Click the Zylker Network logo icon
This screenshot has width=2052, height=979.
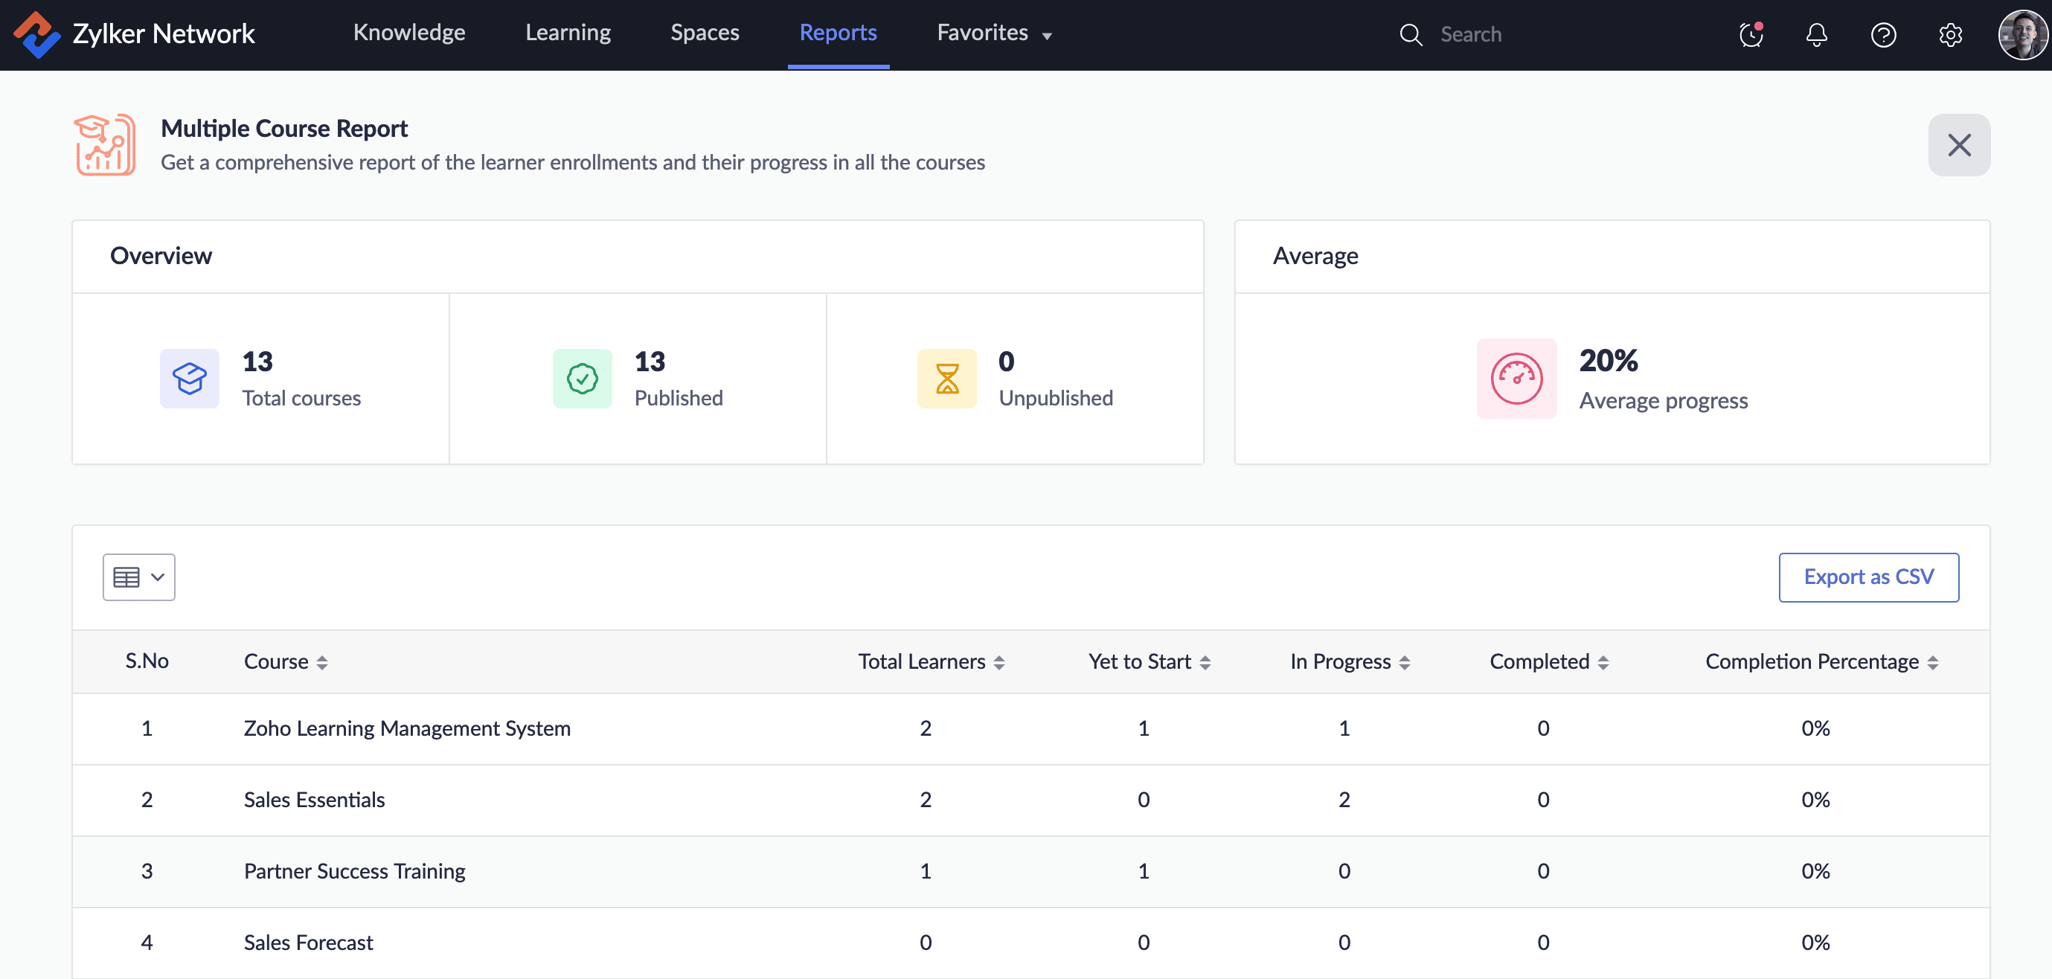pyautogui.click(x=36, y=33)
